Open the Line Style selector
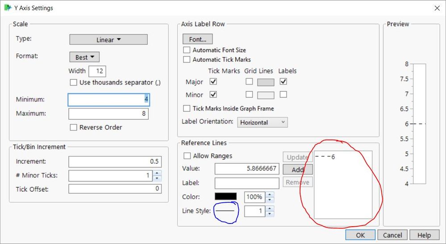Image resolution: width=446 pixels, height=244 pixels. point(225,211)
